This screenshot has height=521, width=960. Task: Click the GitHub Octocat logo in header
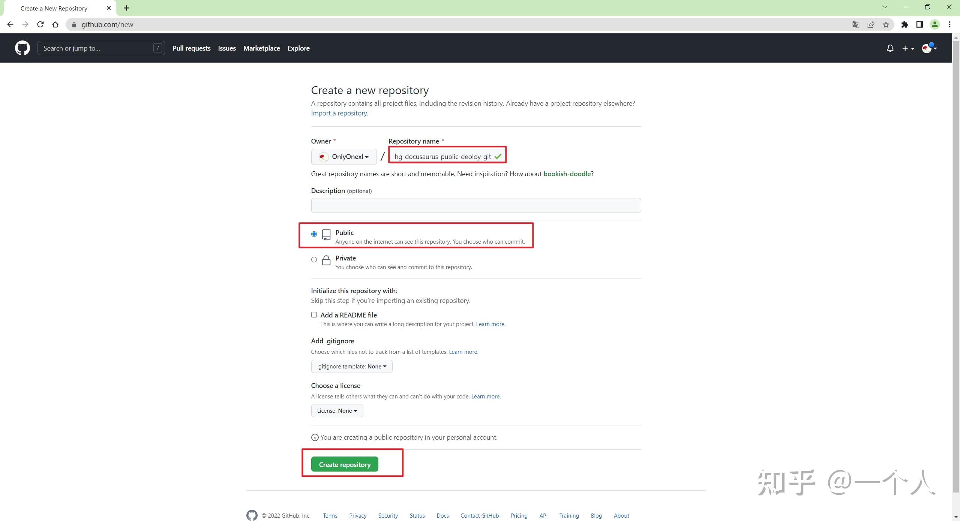point(22,48)
